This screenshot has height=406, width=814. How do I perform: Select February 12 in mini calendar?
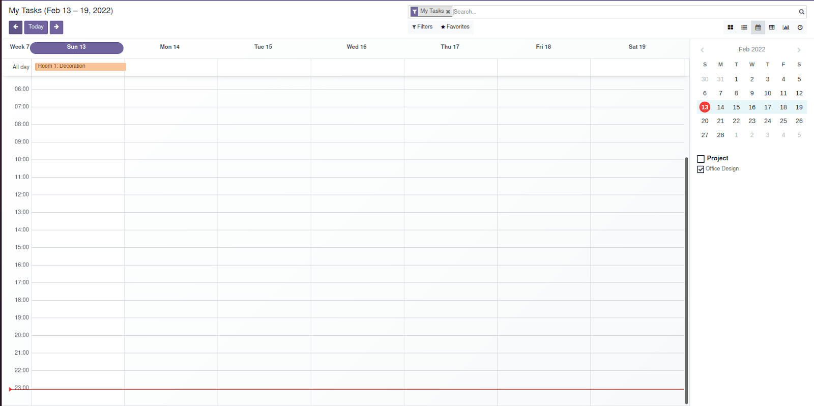(x=799, y=94)
